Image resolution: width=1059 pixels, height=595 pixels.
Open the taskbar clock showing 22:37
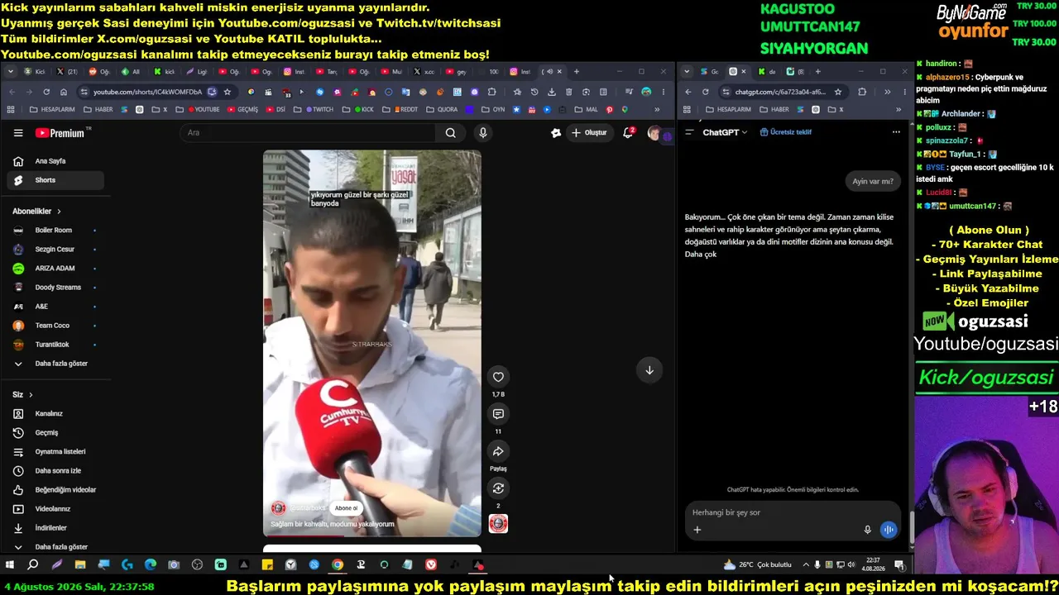[x=873, y=565]
